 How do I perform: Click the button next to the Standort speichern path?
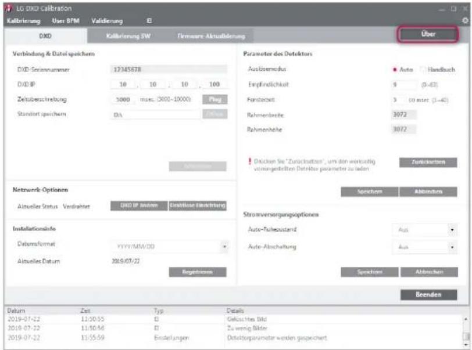215,114
